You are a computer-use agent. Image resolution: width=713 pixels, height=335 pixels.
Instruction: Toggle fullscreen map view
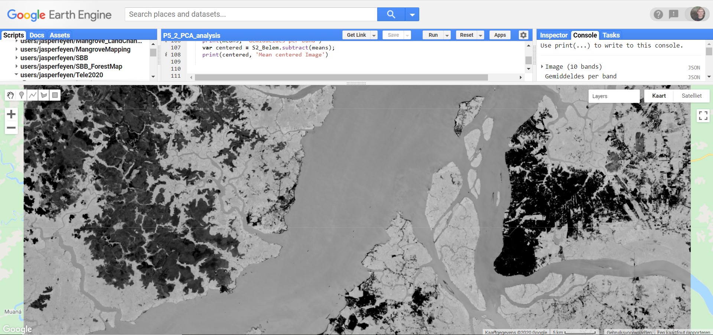click(703, 116)
